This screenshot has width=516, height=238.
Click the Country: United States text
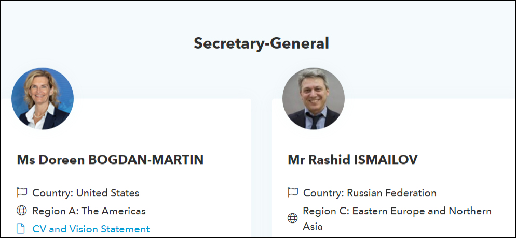(86, 193)
